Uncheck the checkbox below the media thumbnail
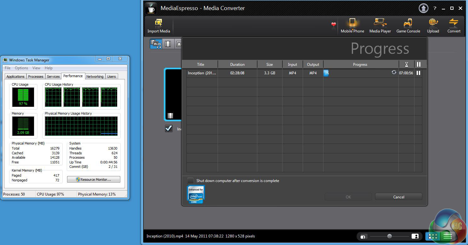468x245 pixels. point(169,128)
